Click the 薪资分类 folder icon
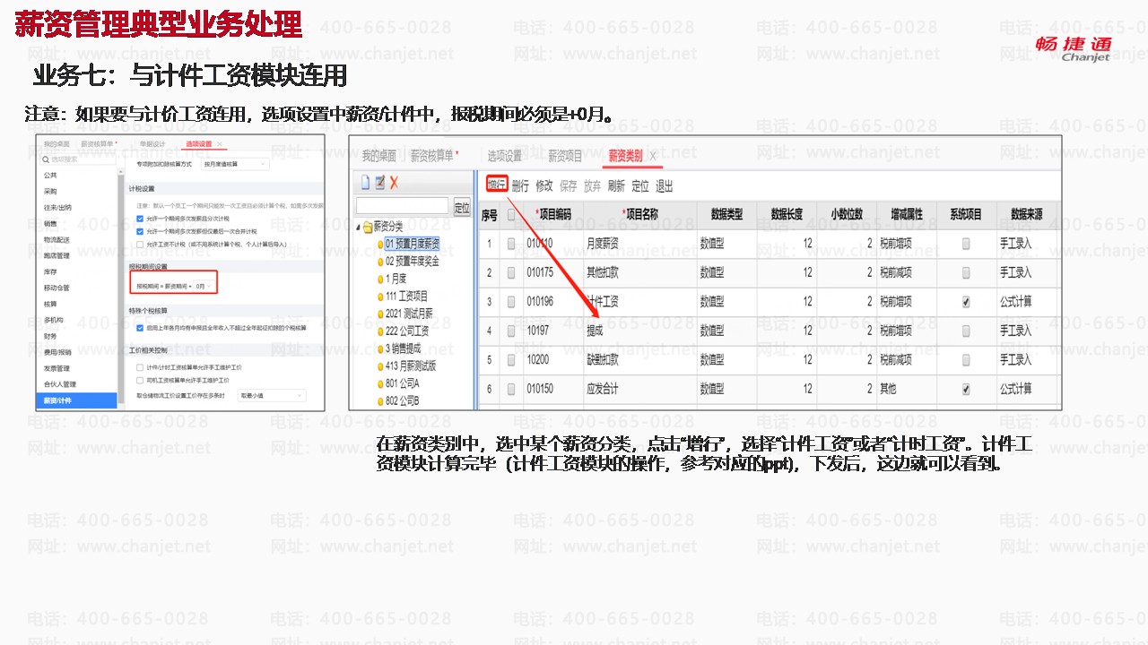 pyautogui.click(x=368, y=227)
